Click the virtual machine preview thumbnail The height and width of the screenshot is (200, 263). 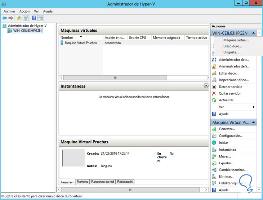click(73, 158)
